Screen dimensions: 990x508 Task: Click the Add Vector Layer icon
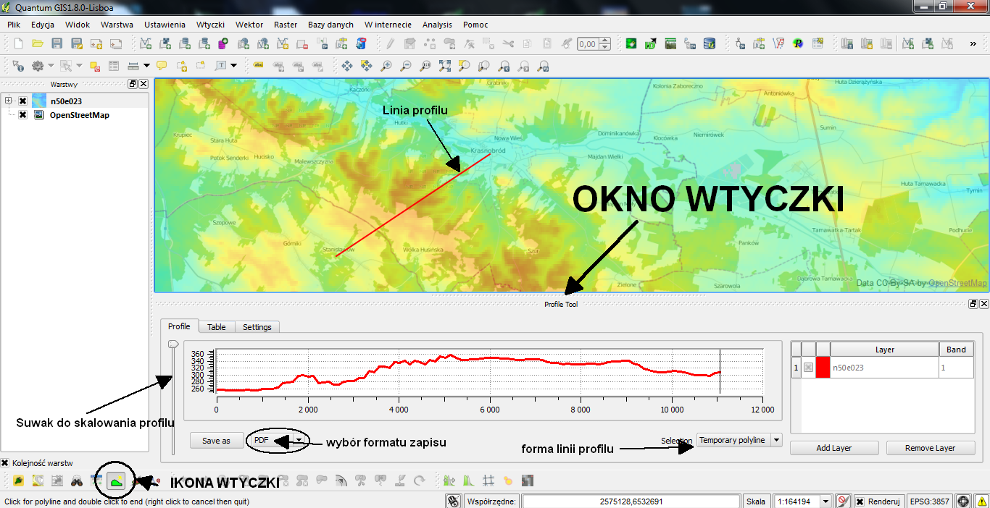click(146, 43)
